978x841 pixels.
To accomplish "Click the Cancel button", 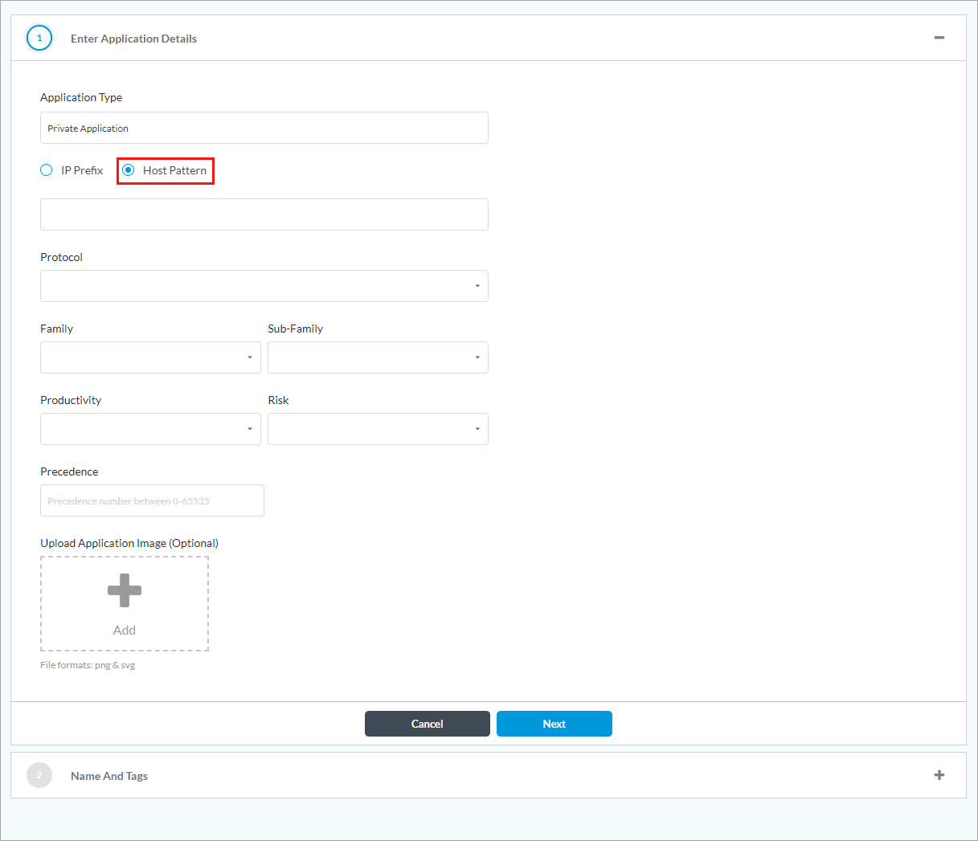I will [427, 724].
